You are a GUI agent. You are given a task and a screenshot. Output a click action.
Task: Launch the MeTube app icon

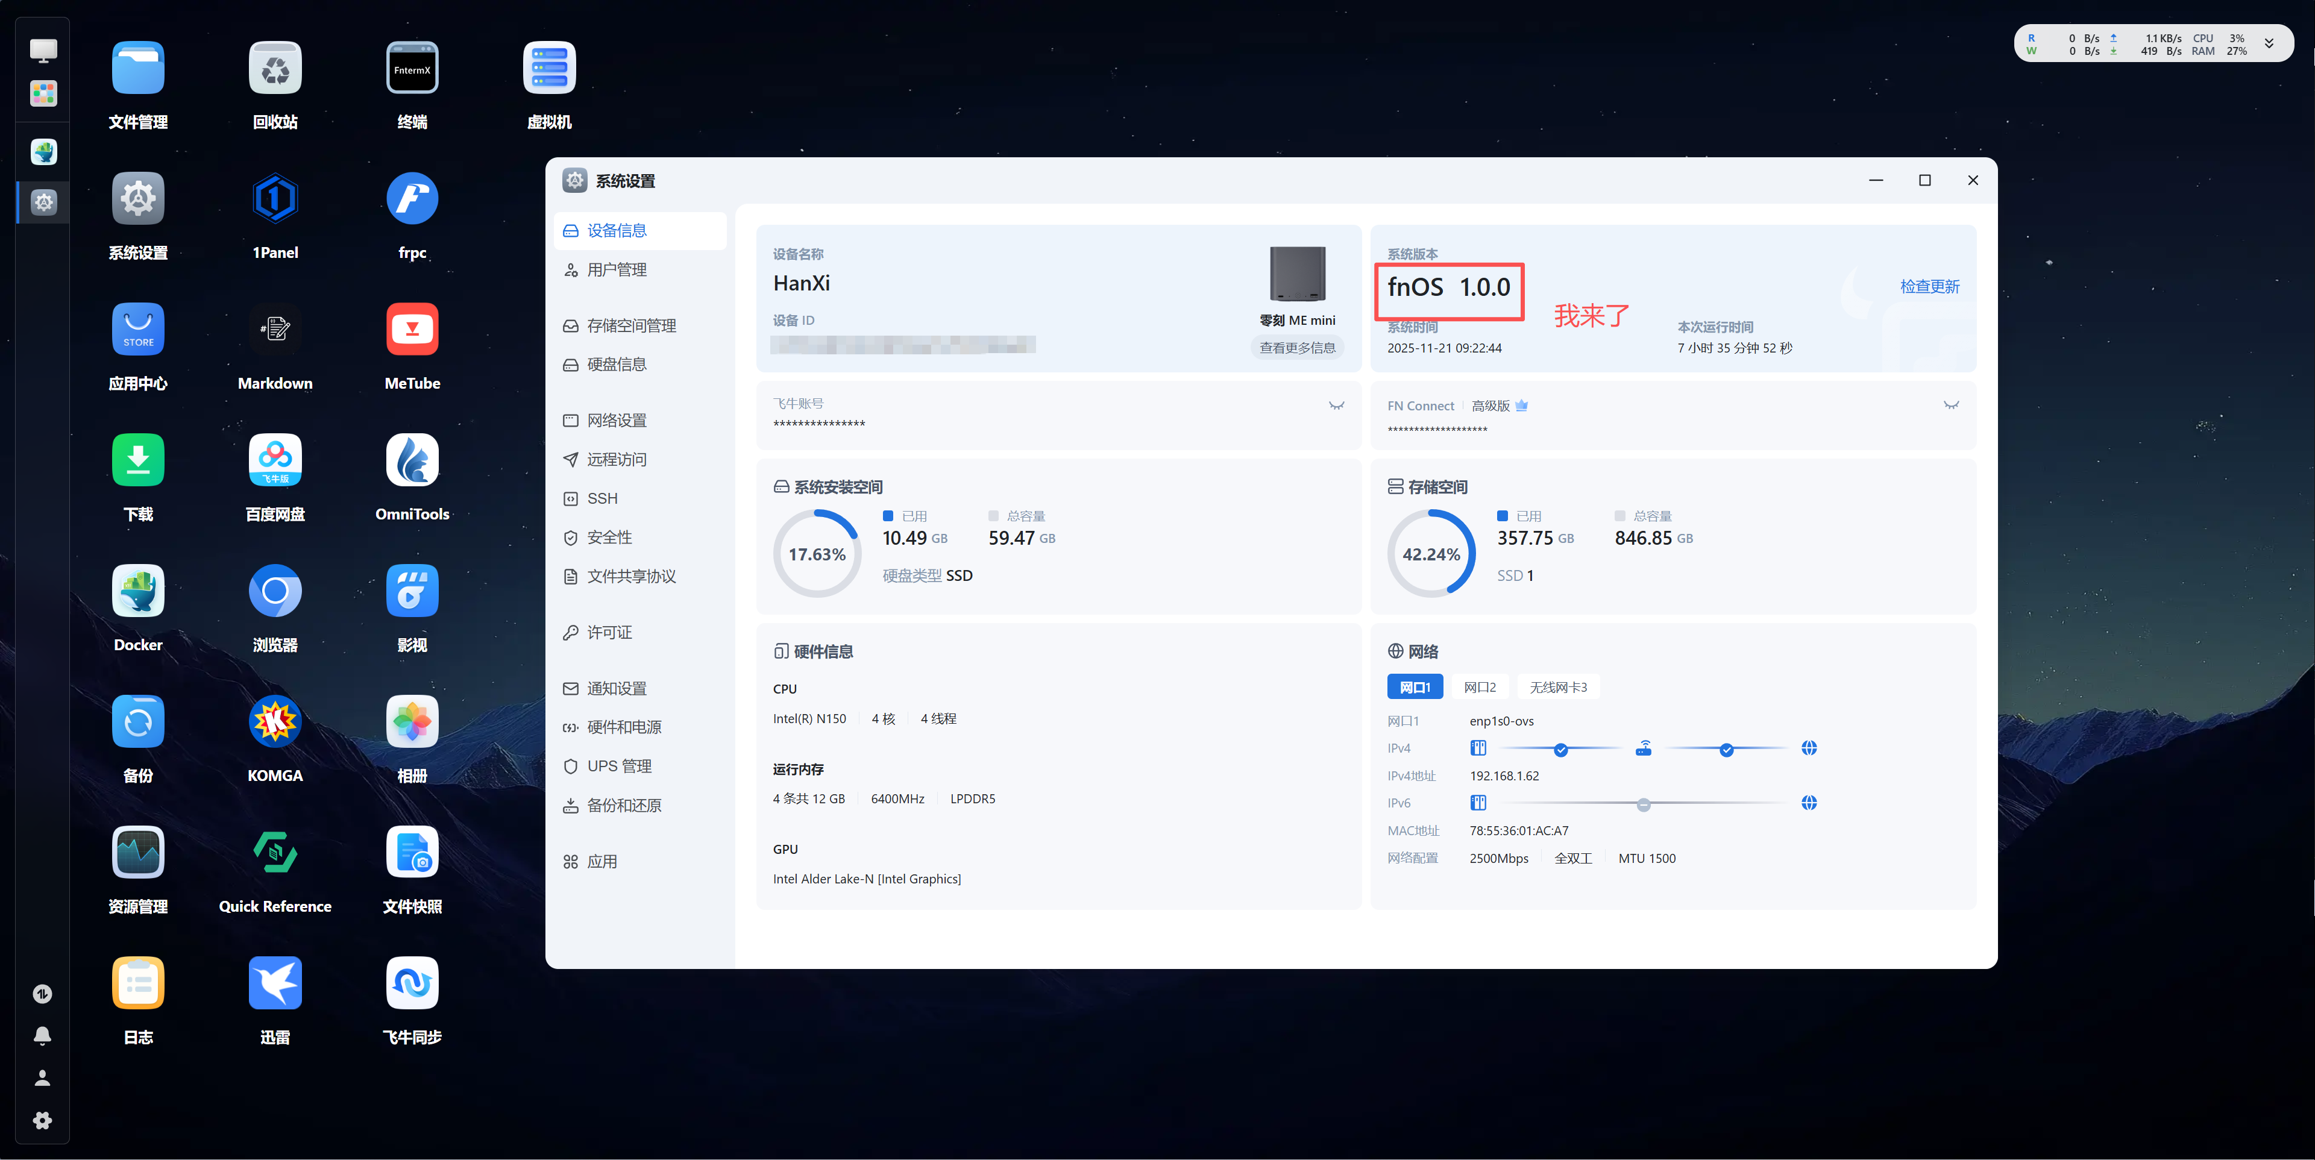412,330
